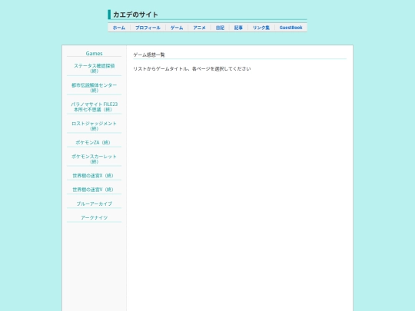
Task: Open the アニメ section
Action: pyautogui.click(x=199, y=28)
